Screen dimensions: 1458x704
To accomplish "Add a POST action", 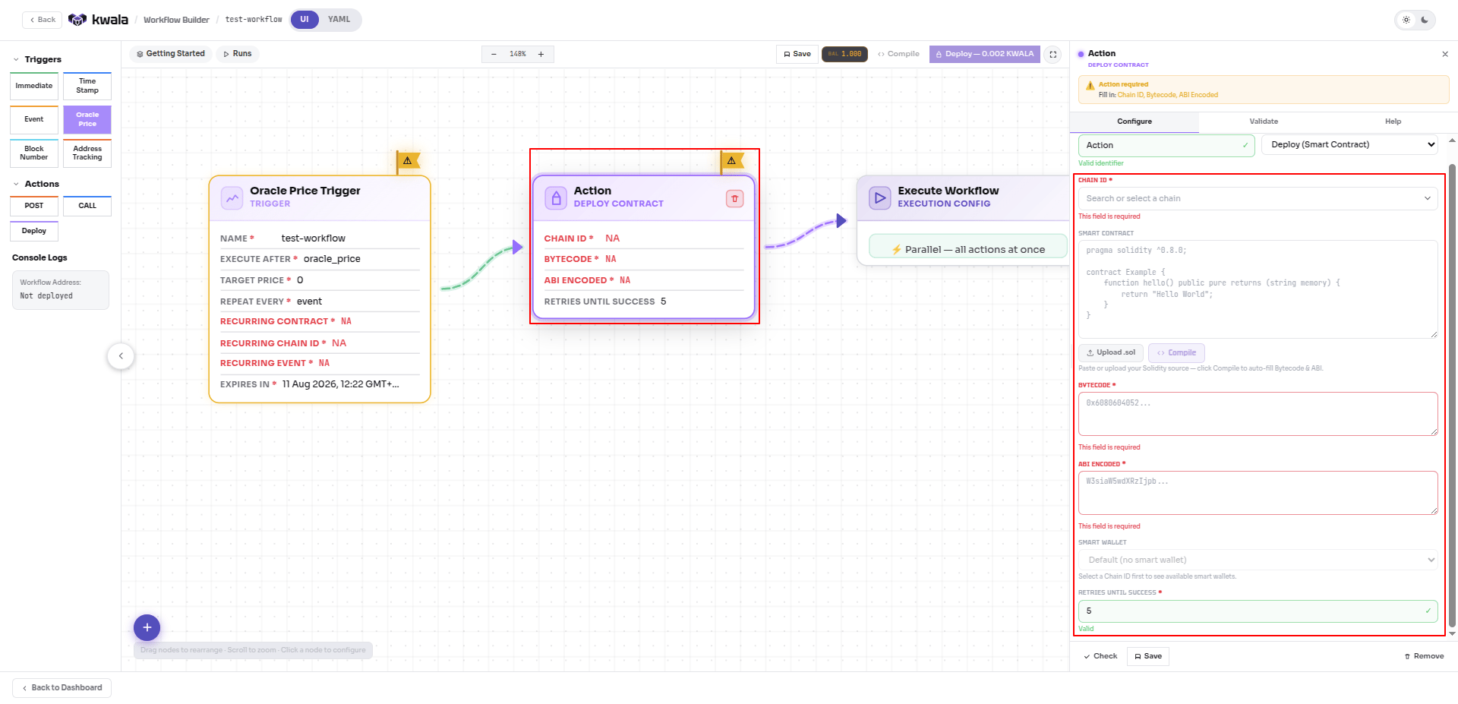I will point(34,206).
